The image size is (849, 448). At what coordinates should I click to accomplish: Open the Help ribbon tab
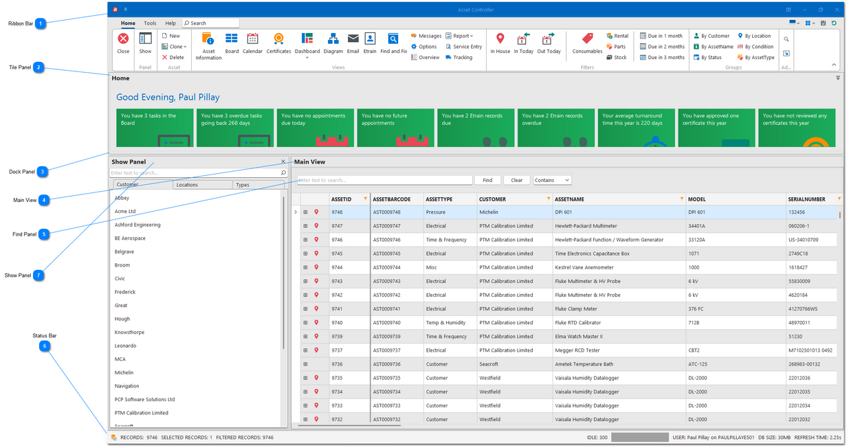tap(170, 23)
